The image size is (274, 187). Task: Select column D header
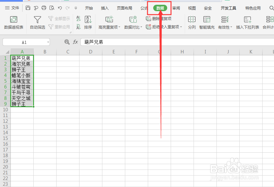[91, 52]
